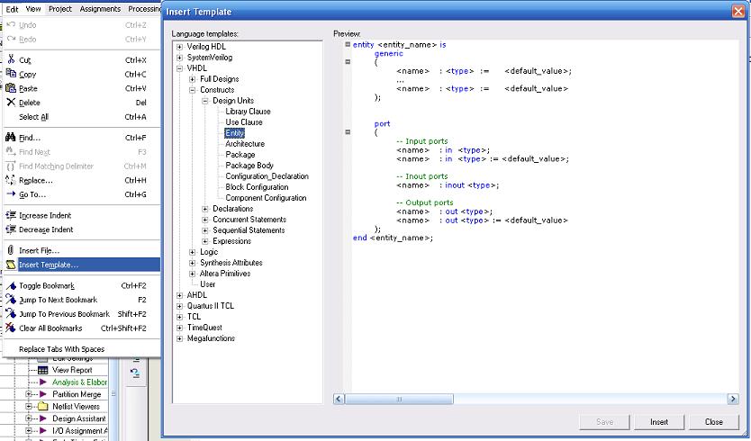Click the red X Delete icon
Viewport: 751px width, 441px height.
(x=11, y=103)
